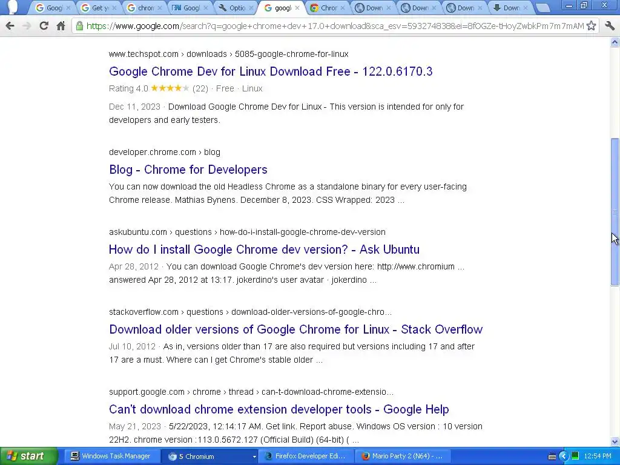This screenshot has width=620, height=465.
Task: Click the 'Apr 28, 2012' date text
Action: 134,266
